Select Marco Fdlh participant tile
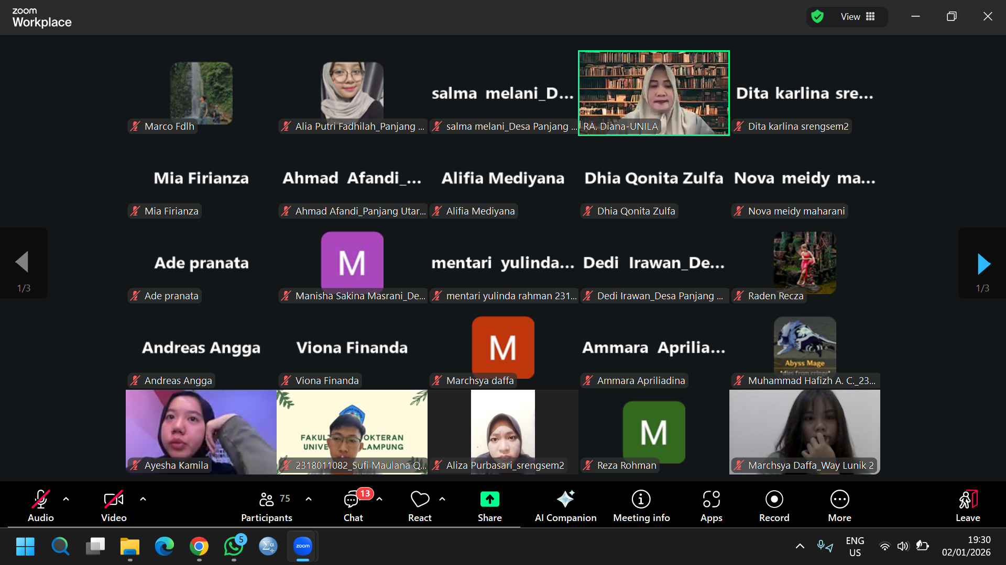 click(201, 93)
